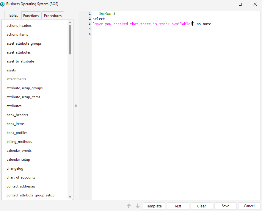Select the attachments table
Viewport: 262px width, 211px height.
tap(16, 79)
